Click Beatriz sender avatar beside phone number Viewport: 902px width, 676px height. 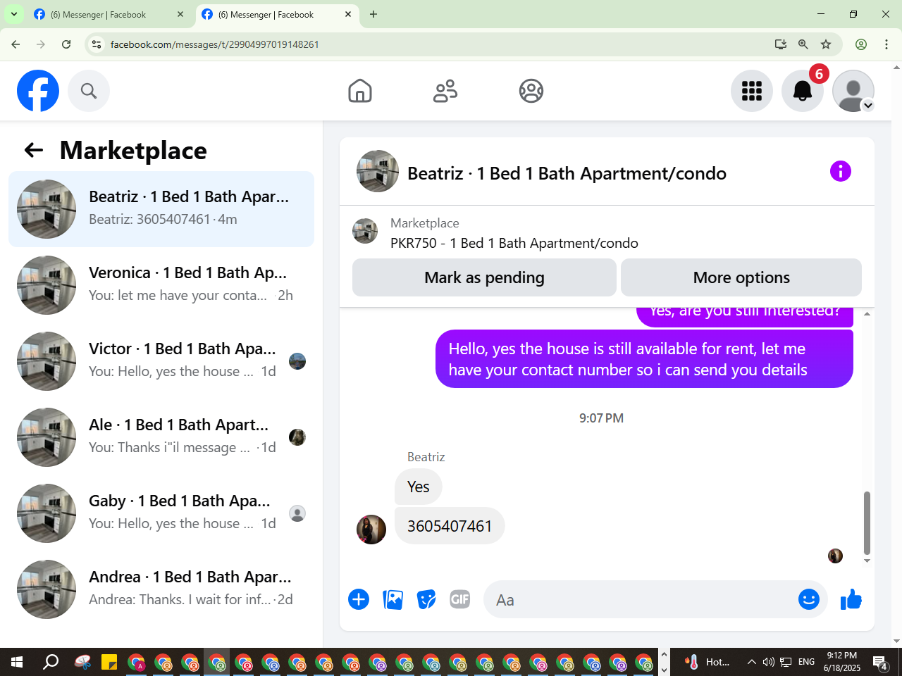click(371, 530)
